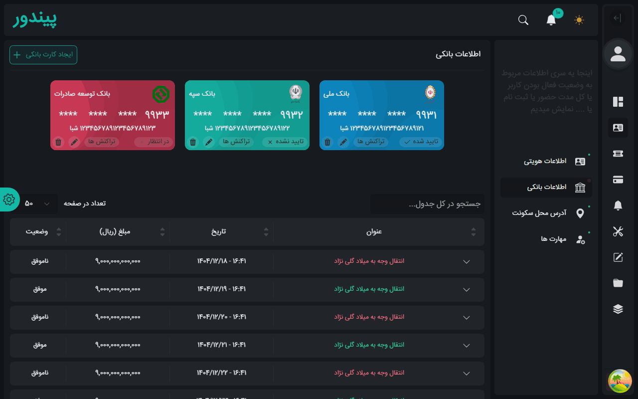Image resolution: width=638 pixels, height=399 pixels.
Task: Sort table by عنوان column
Action: click(379, 232)
